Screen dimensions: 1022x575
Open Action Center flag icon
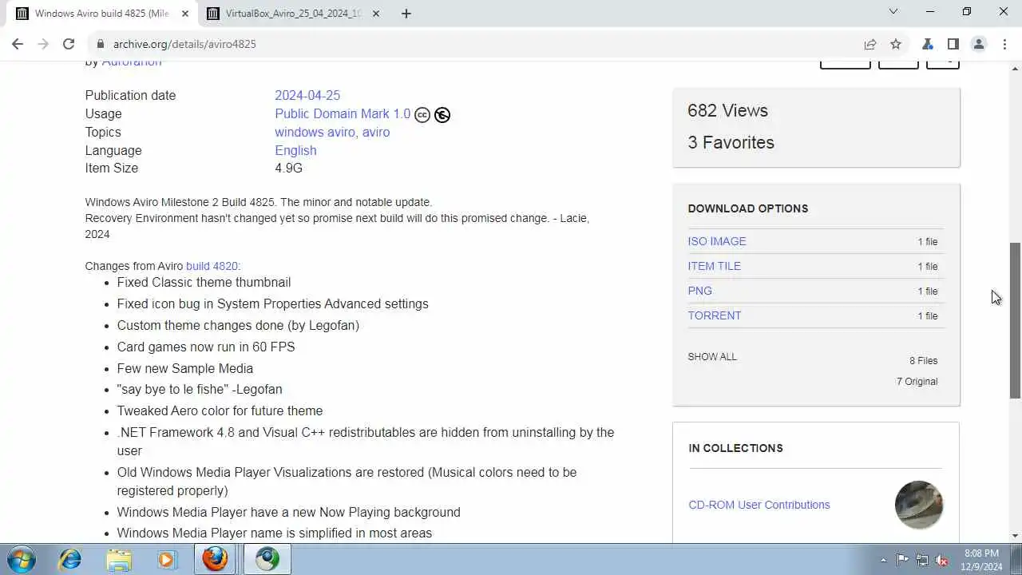pyautogui.click(x=902, y=560)
